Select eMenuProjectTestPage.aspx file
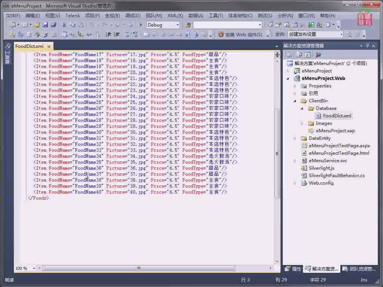 point(339,146)
